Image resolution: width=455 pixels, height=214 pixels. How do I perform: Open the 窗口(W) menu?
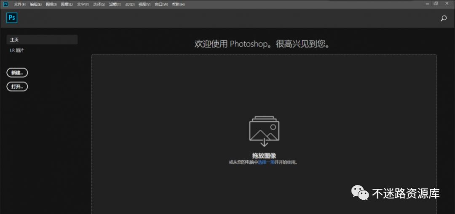point(161,4)
